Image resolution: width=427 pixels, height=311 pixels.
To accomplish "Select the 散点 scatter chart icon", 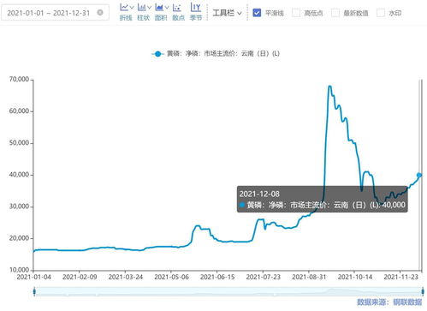I will pyautogui.click(x=177, y=7).
